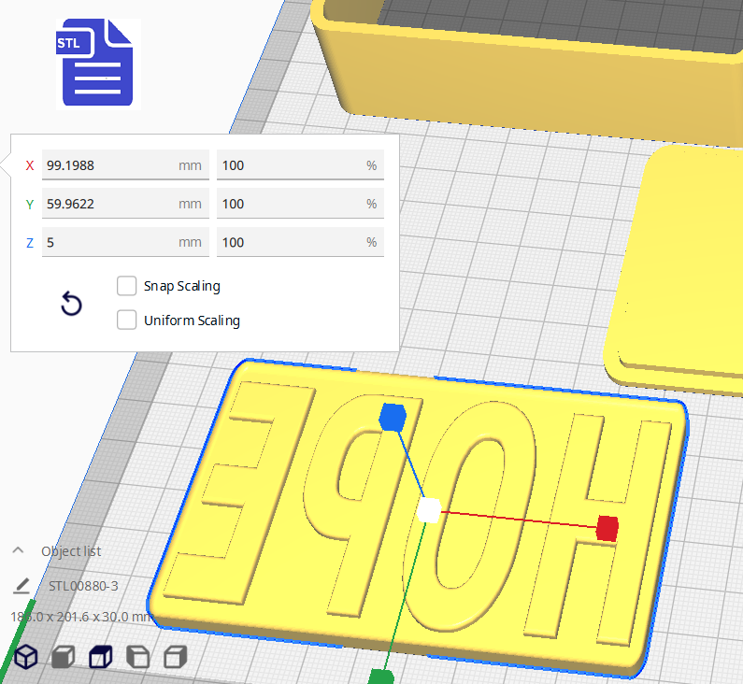The height and width of the screenshot is (684, 743).
Task: Click the blue Z-axis scale handle
Action: tap(393, 418)
